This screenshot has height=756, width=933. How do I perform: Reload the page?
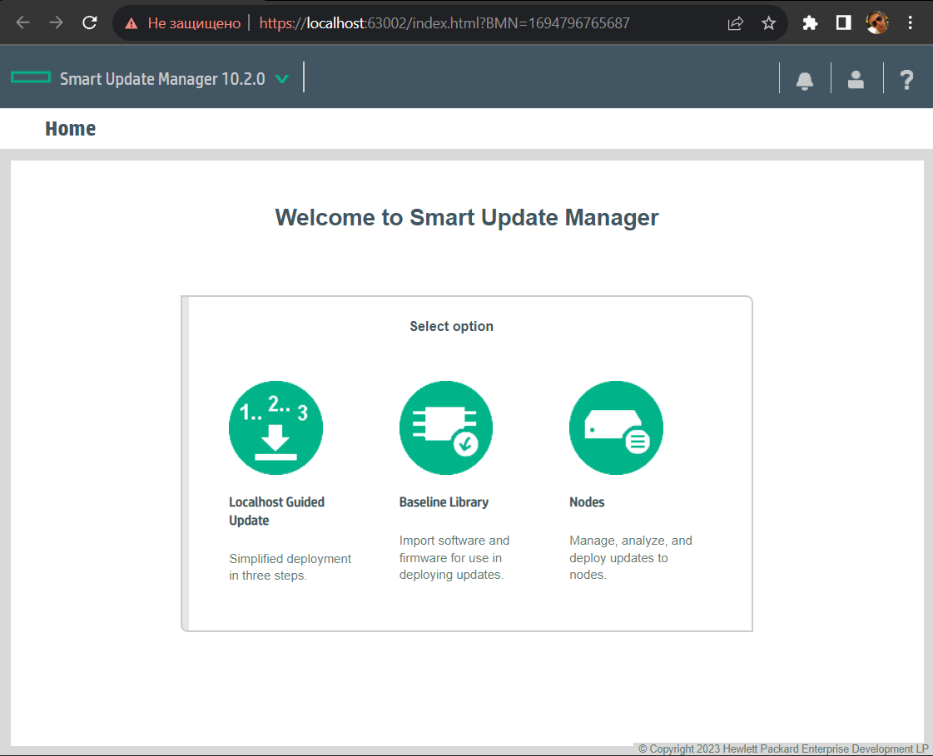click(90, 23)
